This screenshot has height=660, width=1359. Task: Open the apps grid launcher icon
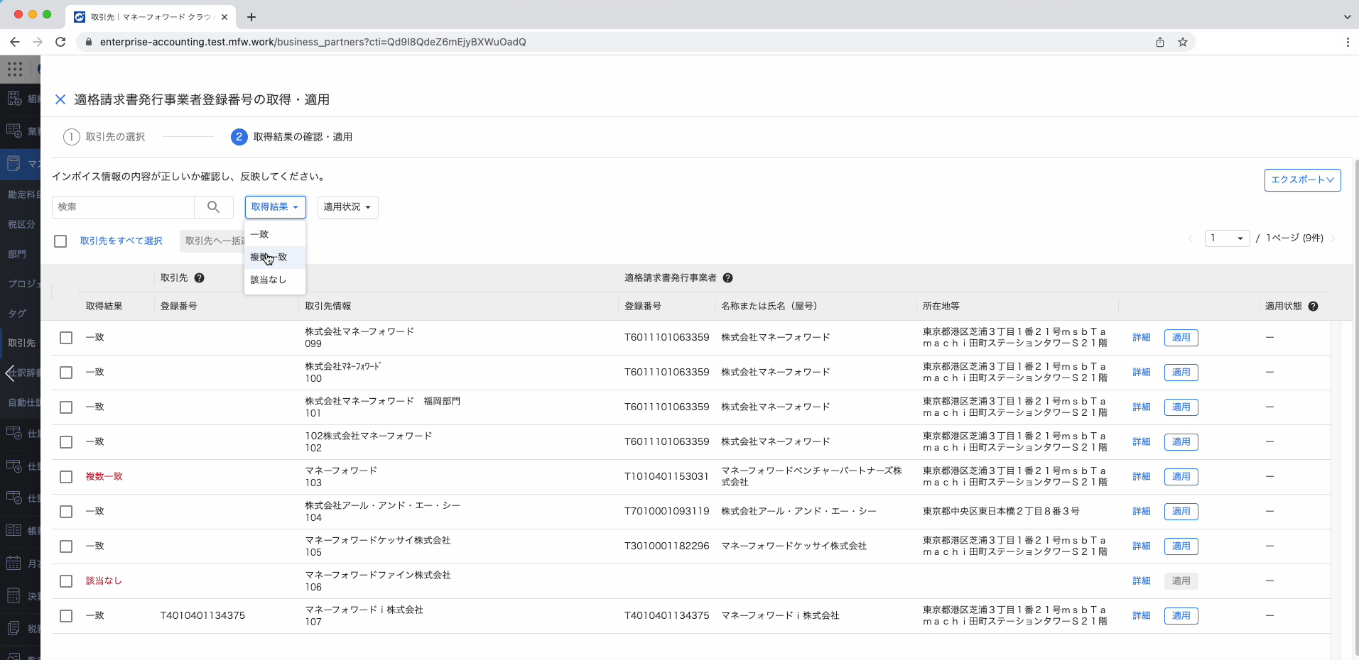point(15,69)
